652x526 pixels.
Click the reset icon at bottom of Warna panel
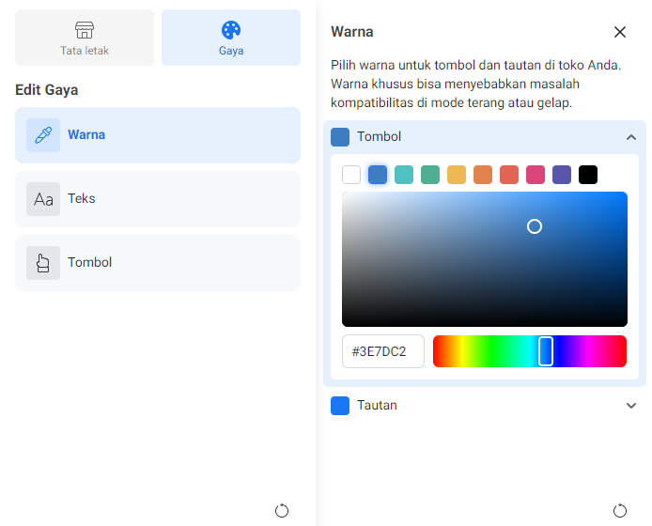click(x=619, y=511)
